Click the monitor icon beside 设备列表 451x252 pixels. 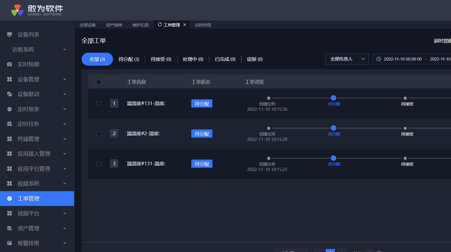10,35
